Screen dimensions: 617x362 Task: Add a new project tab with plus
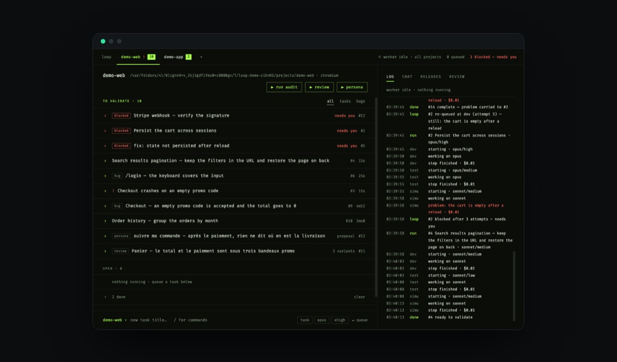click(x=201, y=57)
